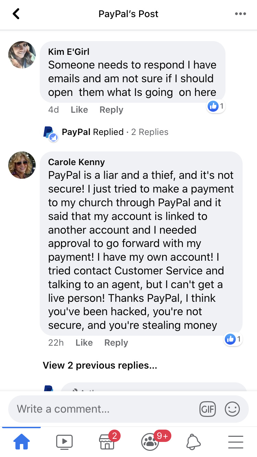Screen dimensions: 257x457
Task: View like reactions on Carole Kenny's comment
Action: [233, 339]
